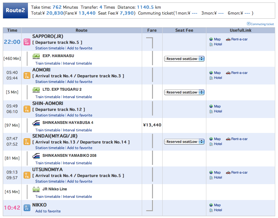Click the shinkansen icon for YAMABIKO 208

tap(36, 156)
